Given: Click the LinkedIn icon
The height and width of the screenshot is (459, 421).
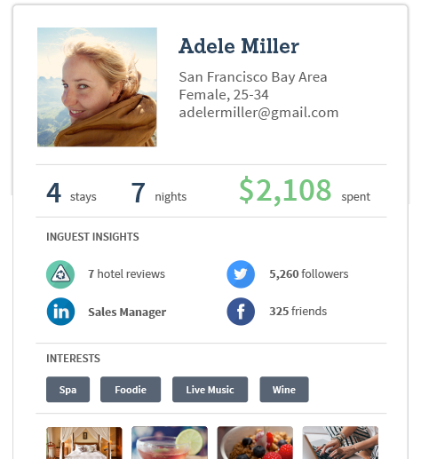Looking at the screenshot, I should [60, 312].
